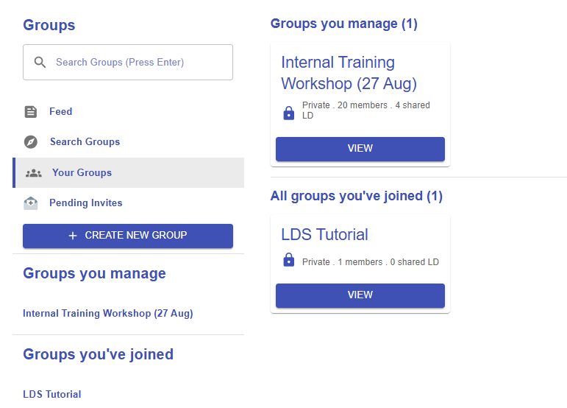Click lock icon on Internal Training Workshop card
Image resolution: width=567 pixels, height=408 pixels.
point(289,113)
